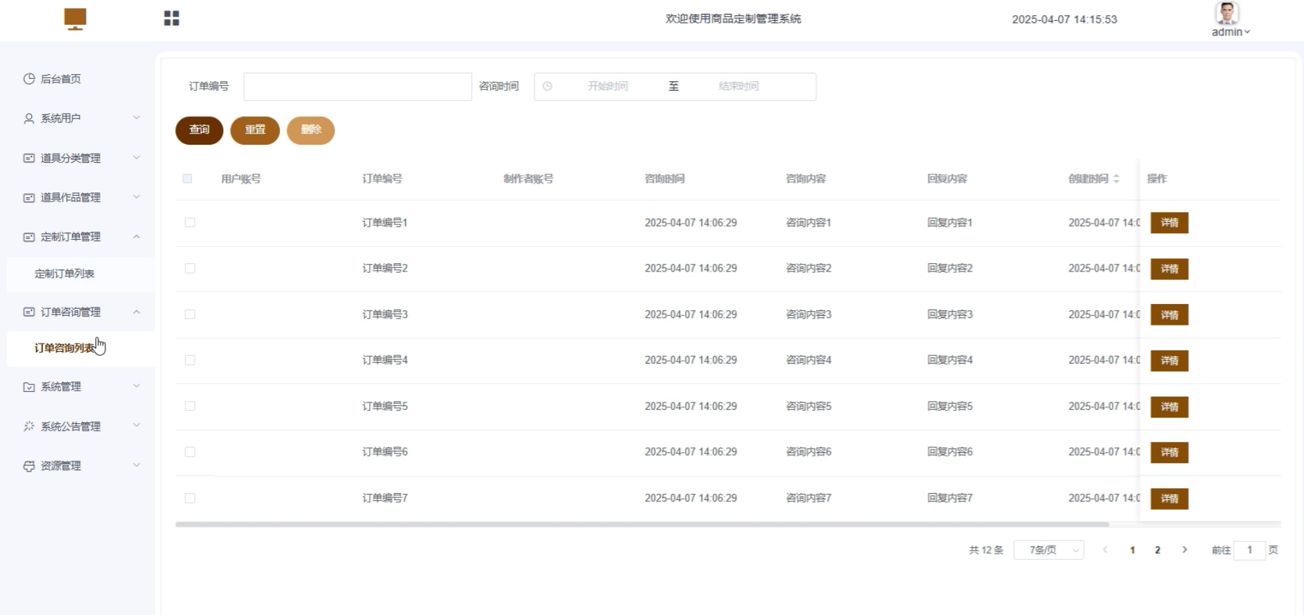Open 详情 for 订单编号7 row
The width and height of the screenshot is (1304, 615).
pos(1170,499)
